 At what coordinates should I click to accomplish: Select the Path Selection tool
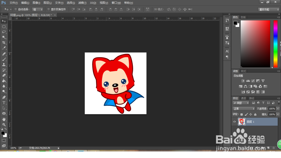4,108
